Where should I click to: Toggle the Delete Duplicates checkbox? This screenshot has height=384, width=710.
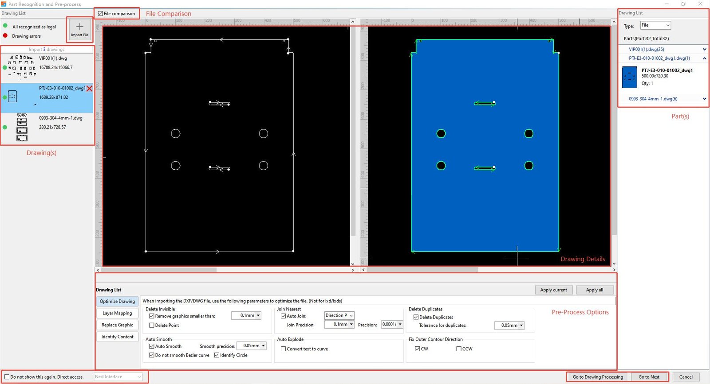[x=416, y=317]
